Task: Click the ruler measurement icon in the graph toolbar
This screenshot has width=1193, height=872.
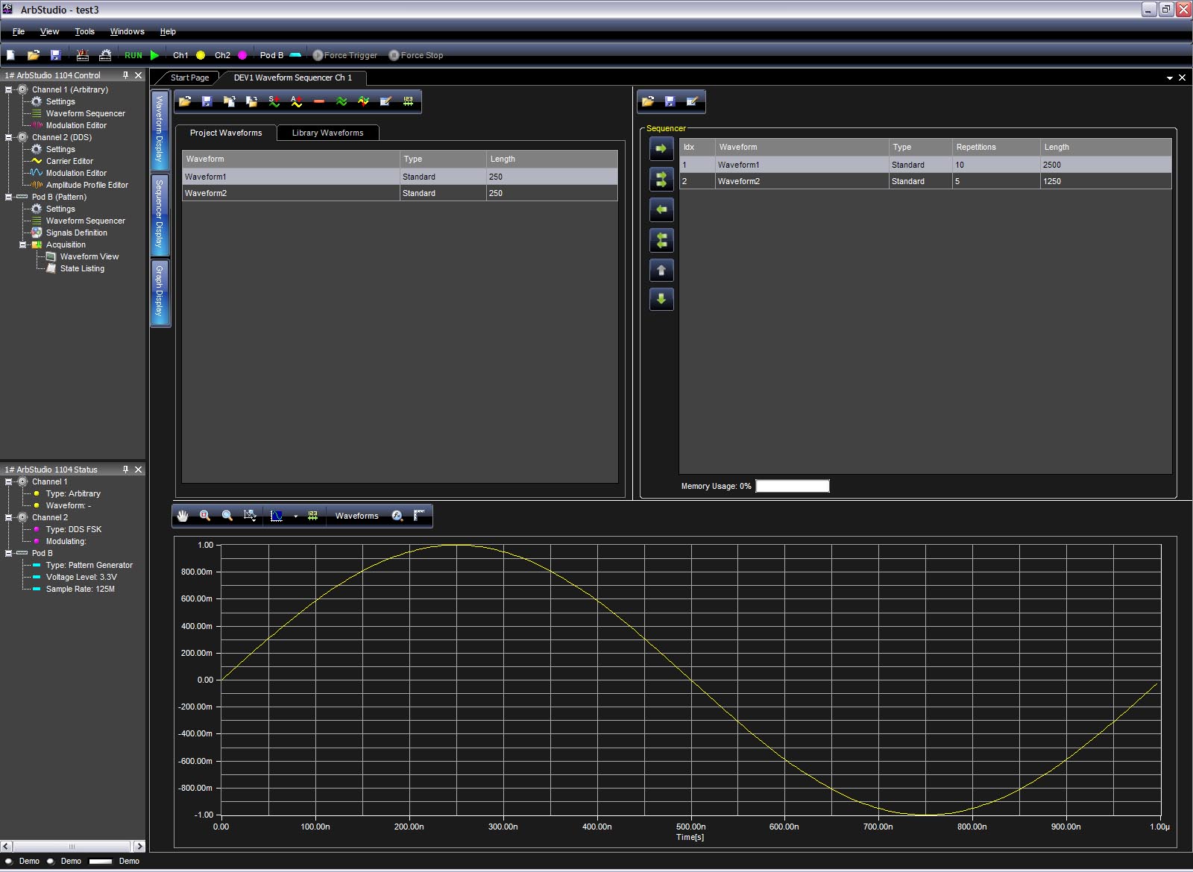Action: pyautogui.click(x=419, y=516)
